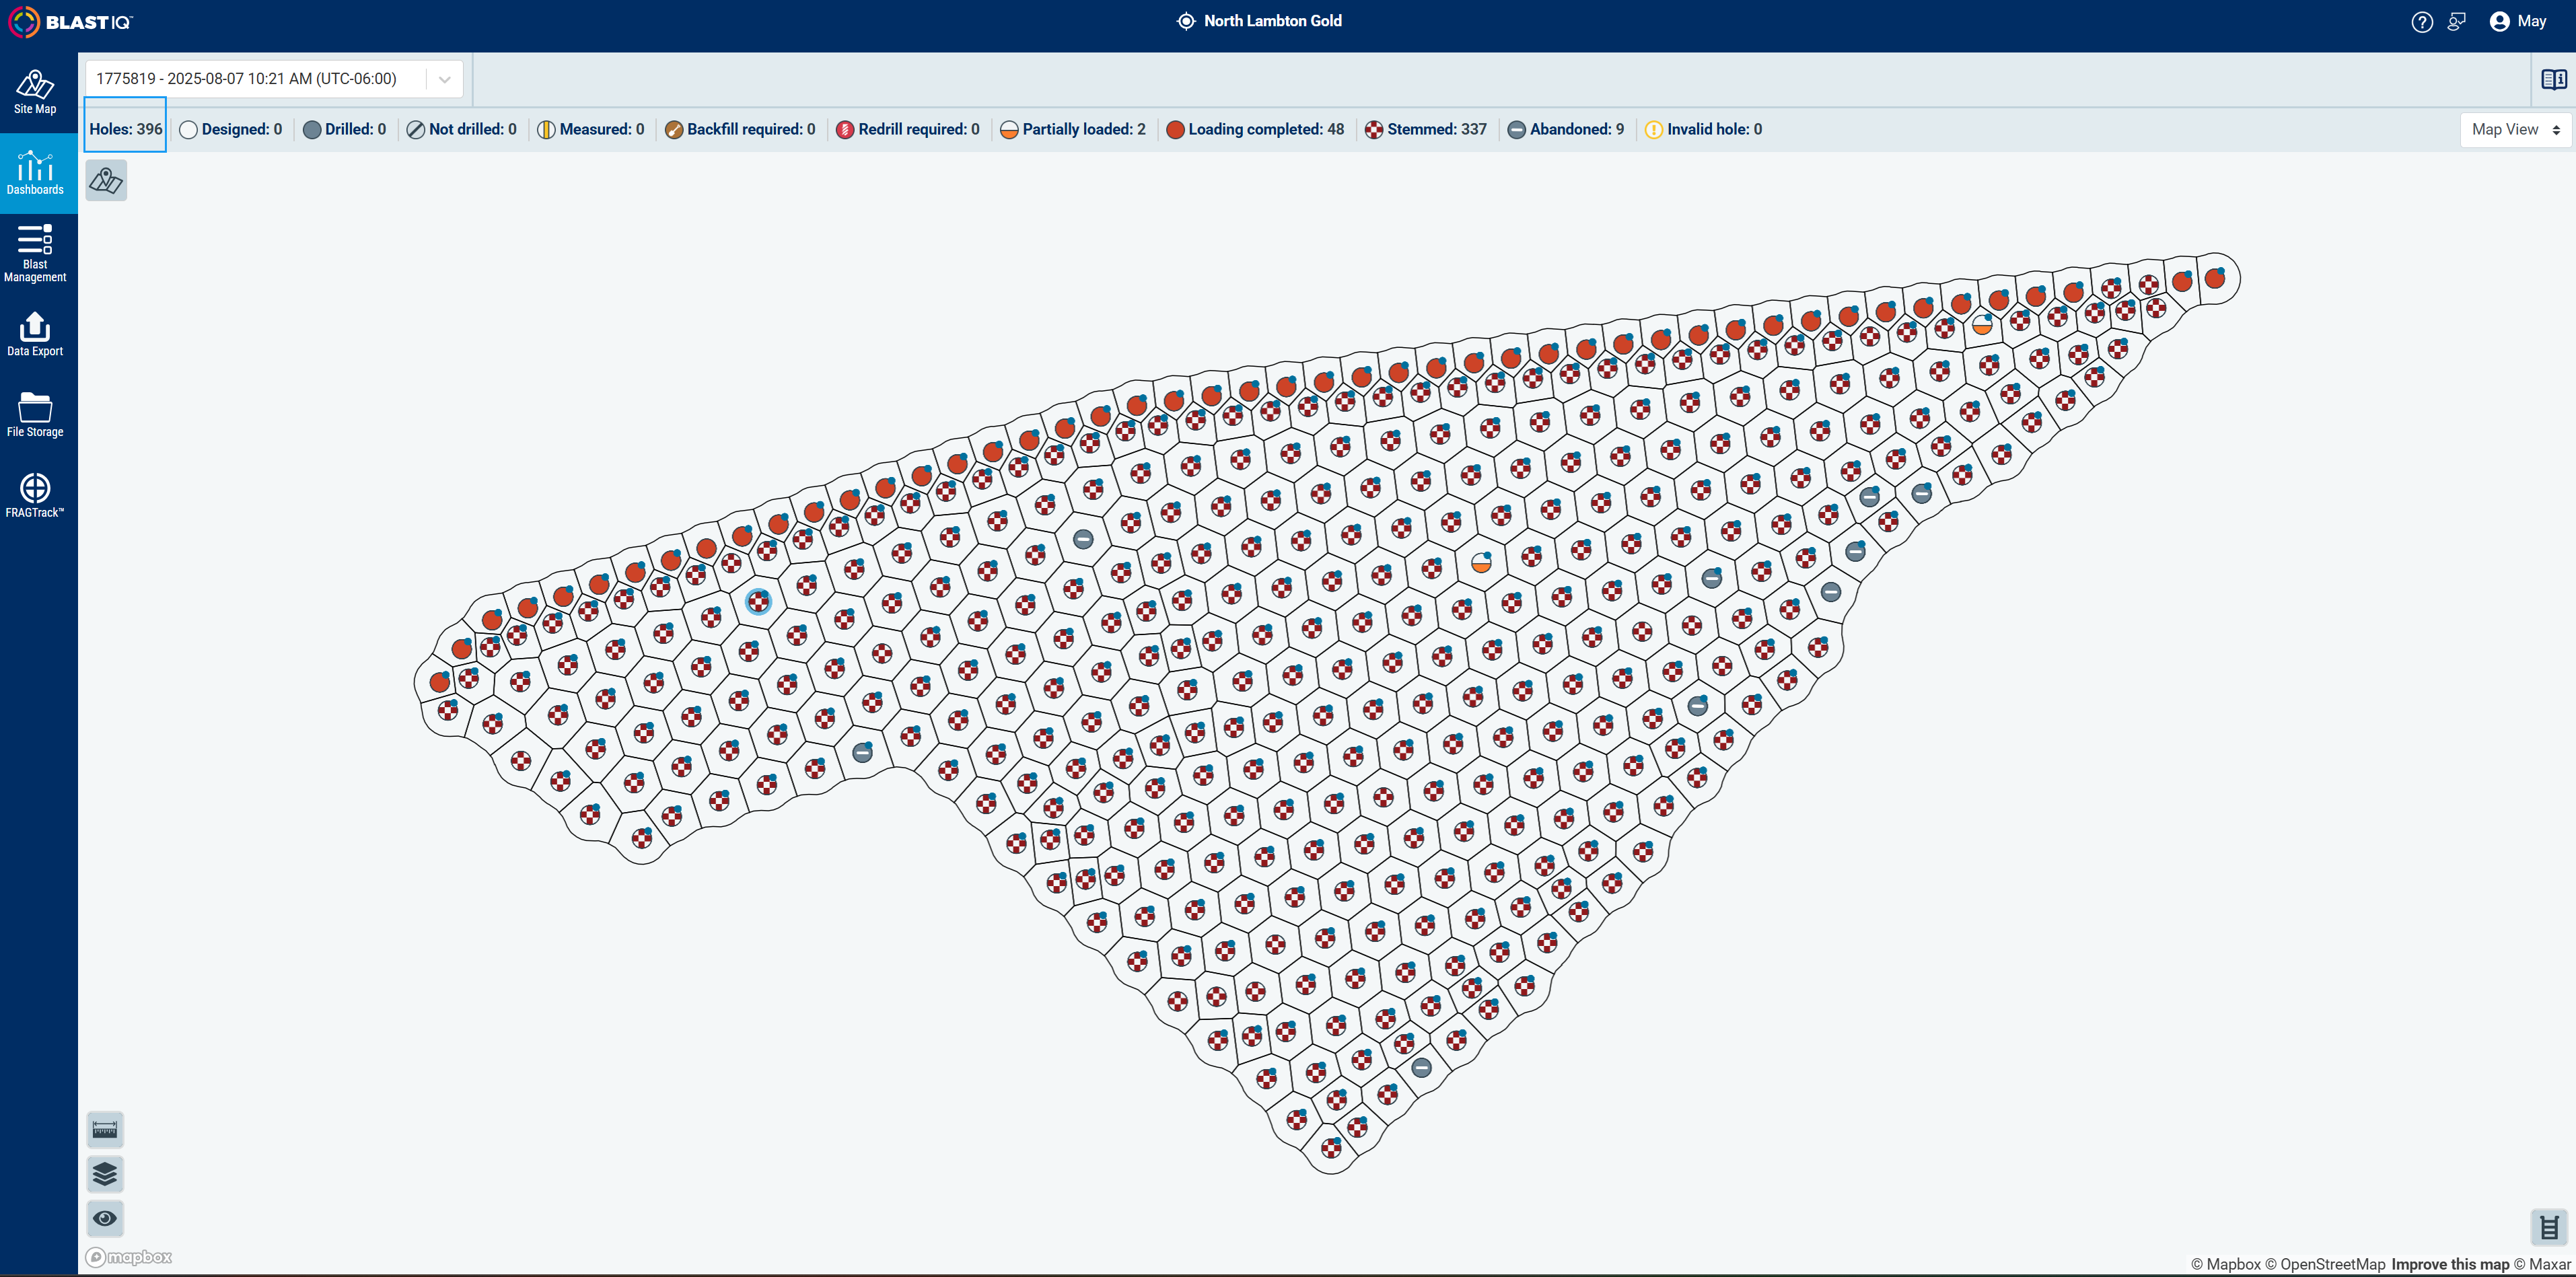Filter by Designed: 0 status
The height and width of the screenshot is (1277, 2576).
(x=231, y=129)
